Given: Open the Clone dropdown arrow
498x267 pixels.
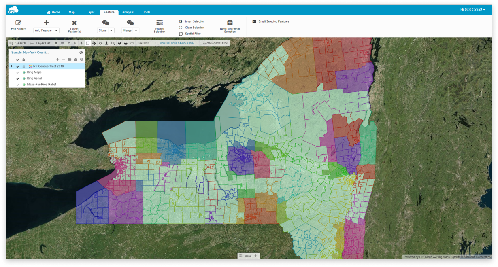Looking at the screenshot, I should tap(111, 30).
